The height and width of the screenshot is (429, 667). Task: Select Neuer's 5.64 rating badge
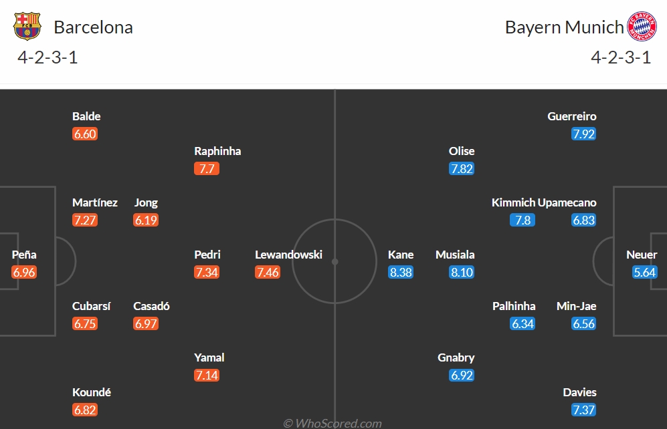point(645,272)
